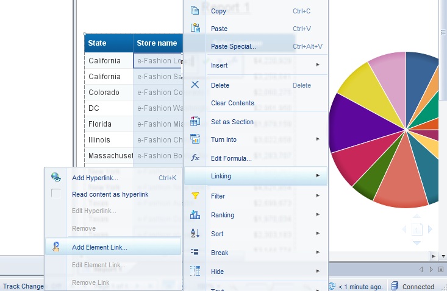447x291 pixels.
Task: Select the Massachusetts state cell
Action: click(x=109, y=156)
